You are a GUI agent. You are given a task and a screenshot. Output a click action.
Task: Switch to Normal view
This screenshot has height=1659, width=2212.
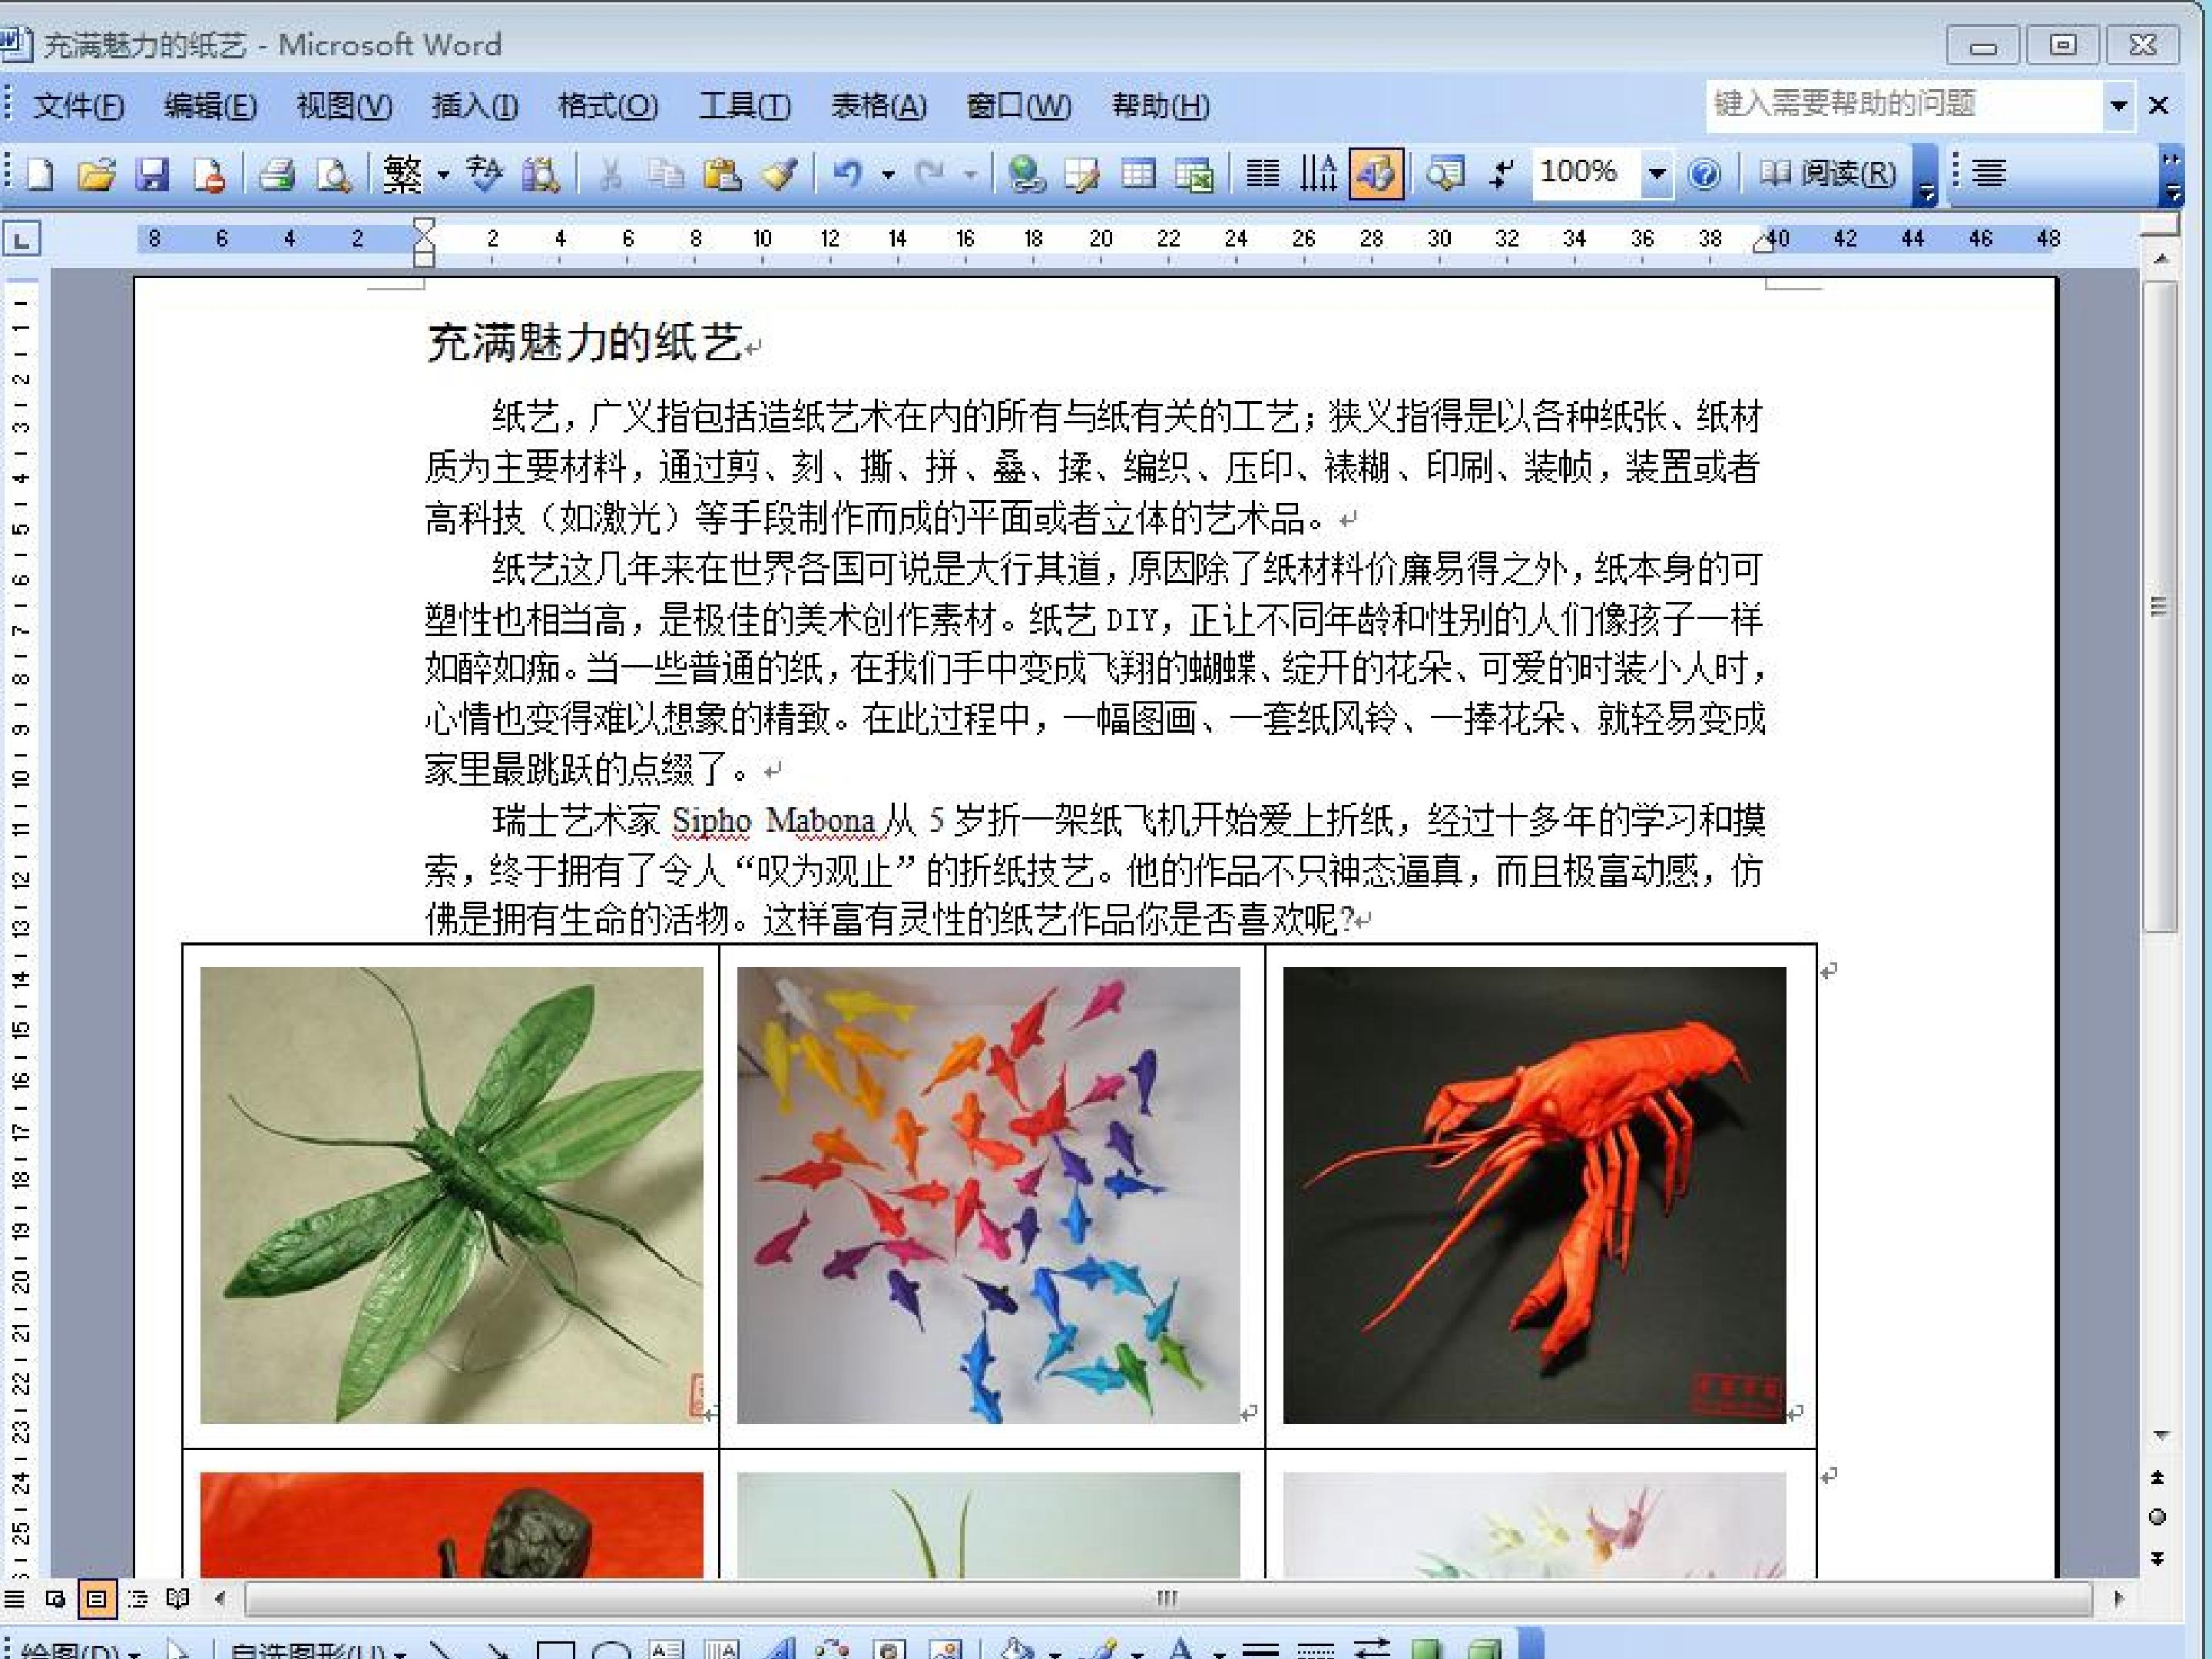14,1599
